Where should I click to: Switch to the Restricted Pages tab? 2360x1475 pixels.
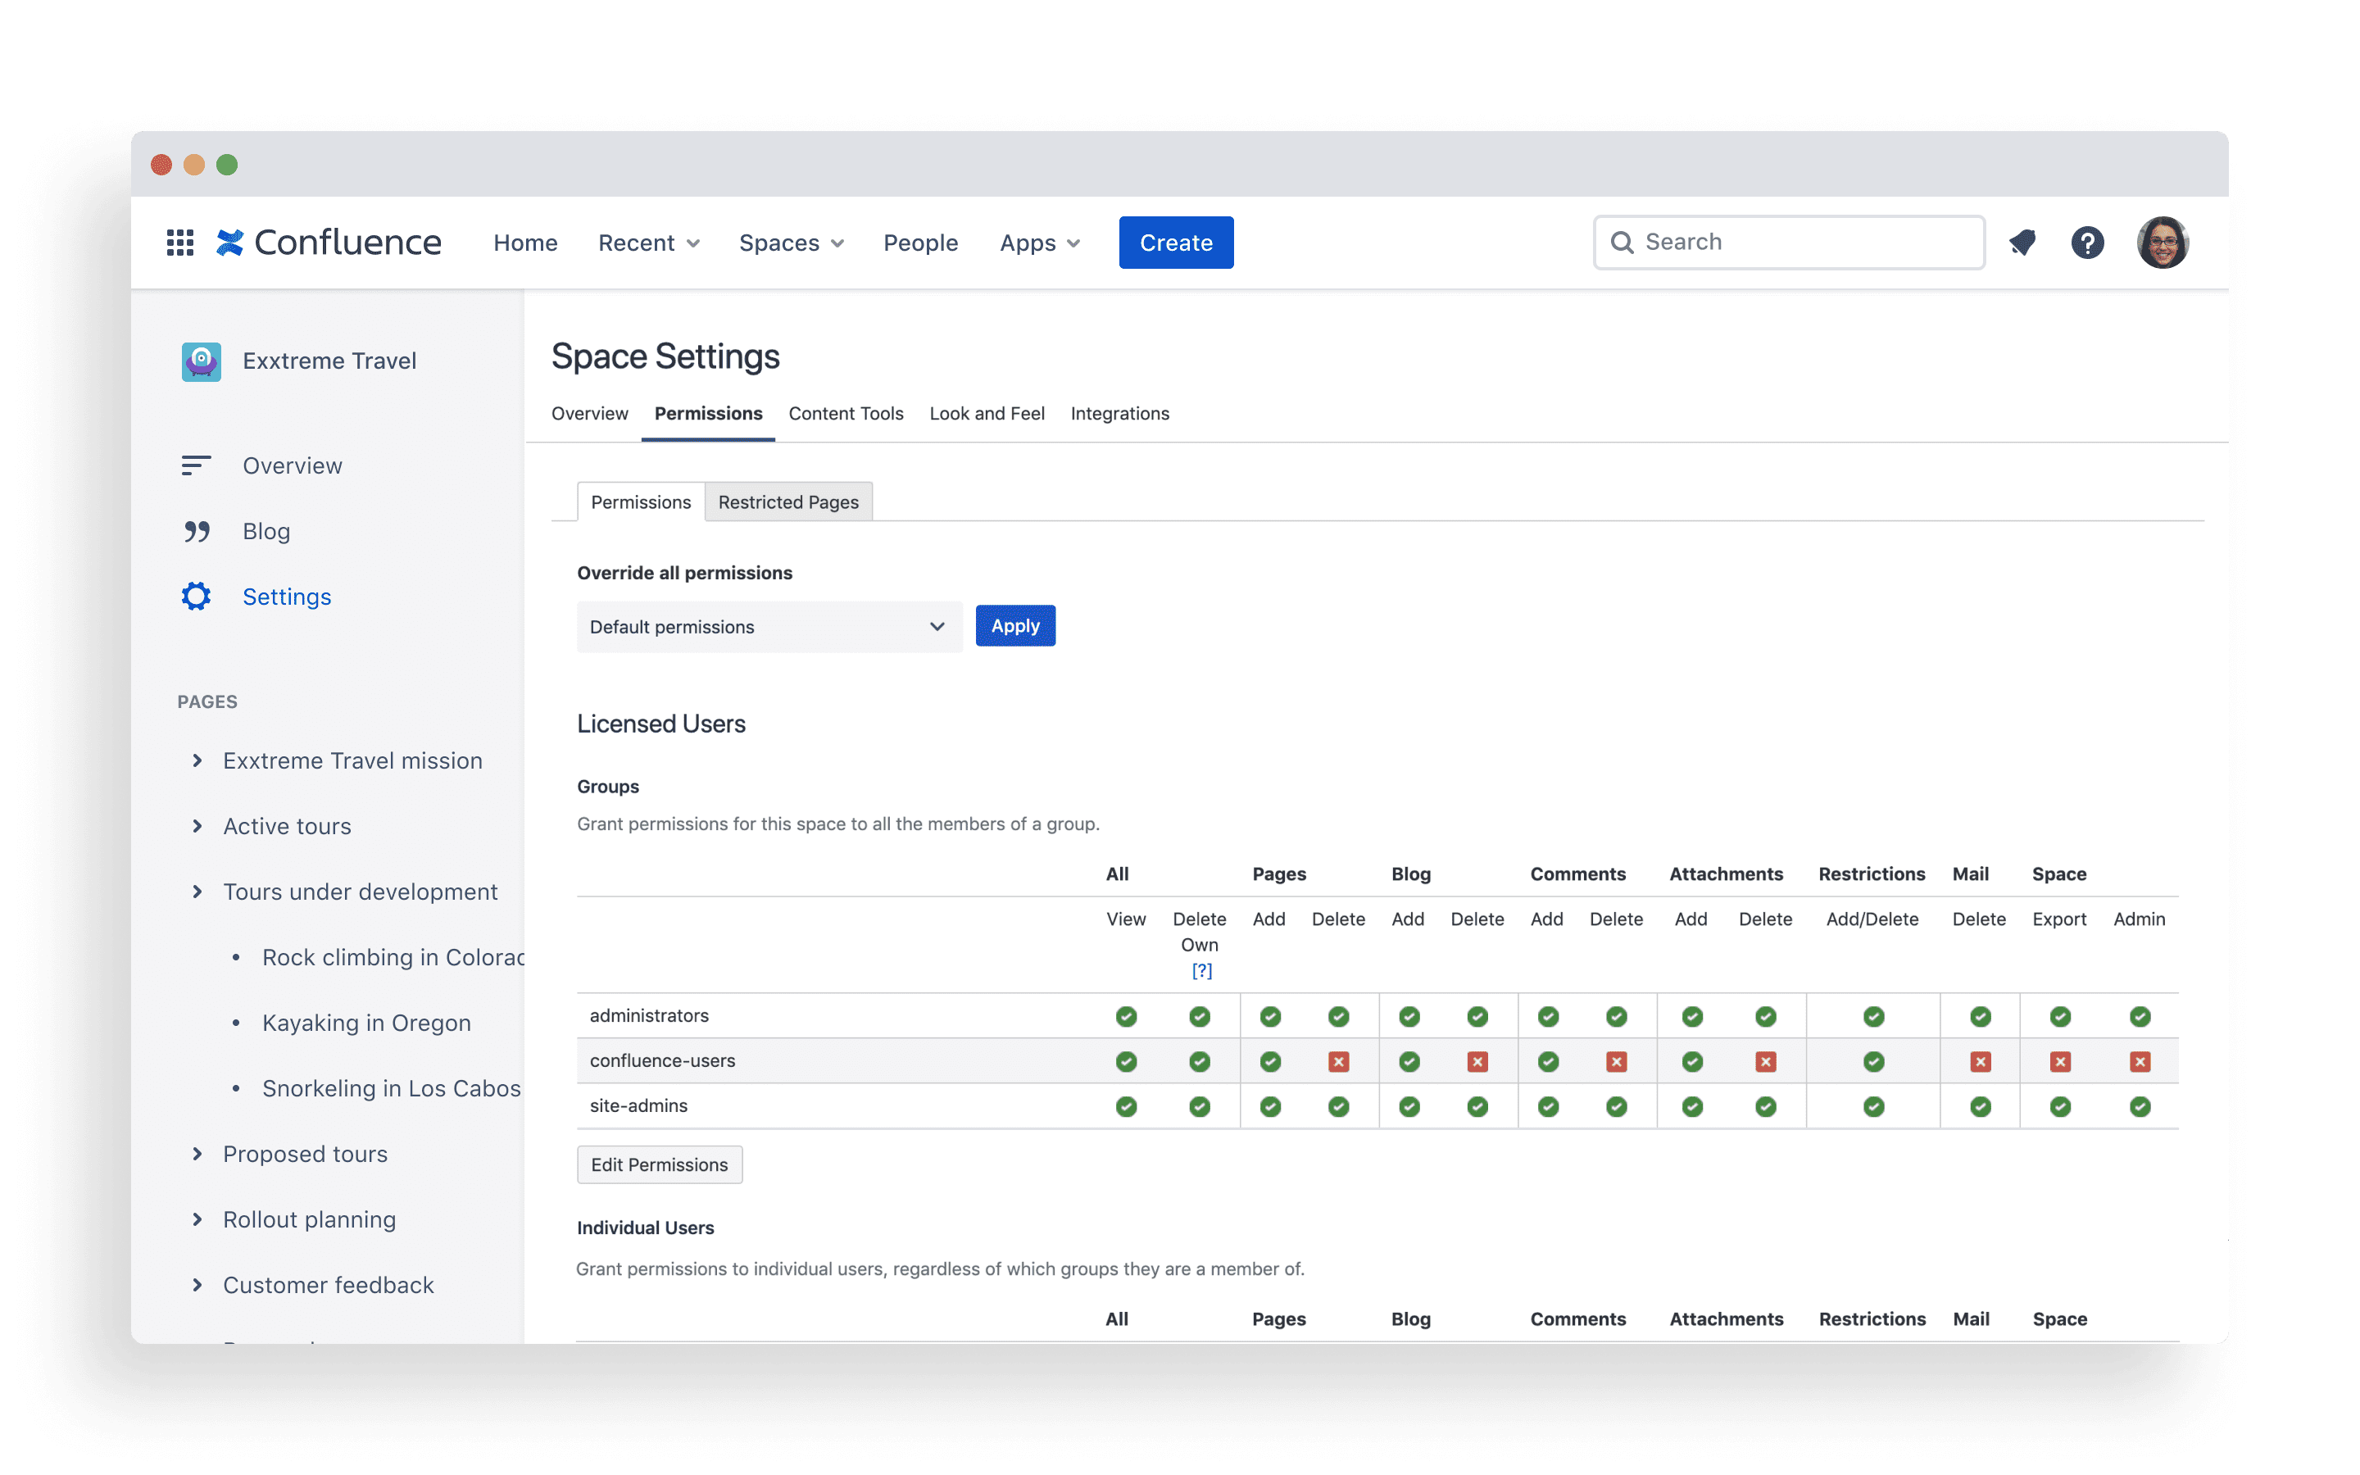click(x=787, y=501)
